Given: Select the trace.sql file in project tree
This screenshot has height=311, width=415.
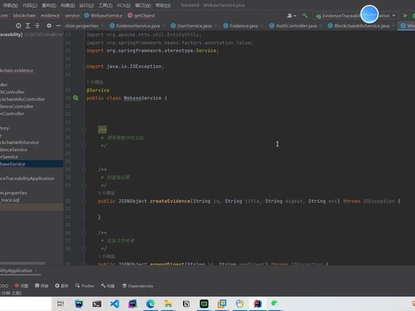Looking at the screenshot, I should [10, 200].
